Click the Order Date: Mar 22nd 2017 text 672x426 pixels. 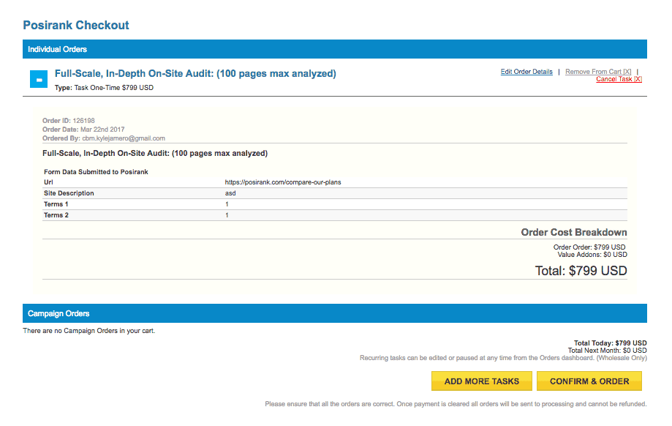(83, 130)
